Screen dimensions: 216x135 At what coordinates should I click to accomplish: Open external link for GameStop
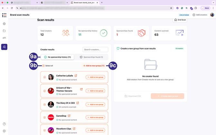(x=69, y=116)
